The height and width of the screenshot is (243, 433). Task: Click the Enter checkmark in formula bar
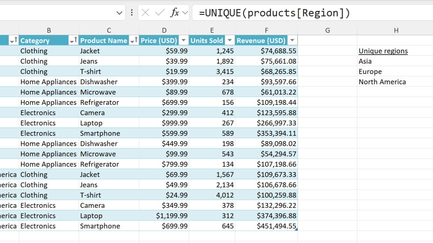click(160, 13)
